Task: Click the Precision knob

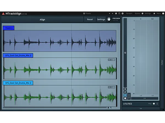Action: (109, 19)
